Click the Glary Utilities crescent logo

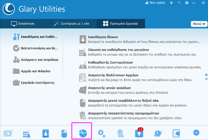tap(9, 9)
